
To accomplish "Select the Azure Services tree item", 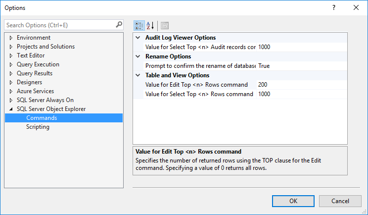I will point(36,91).
